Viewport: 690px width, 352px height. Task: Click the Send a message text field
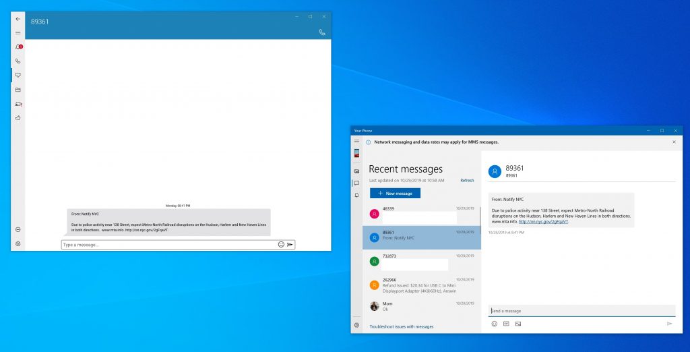click(581, 311)
